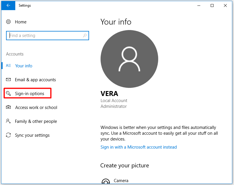The width and height of the screenshot is (234, 185).
Task: Click the Access work or school briefcase icon
Action: click(x=9, y=107)
